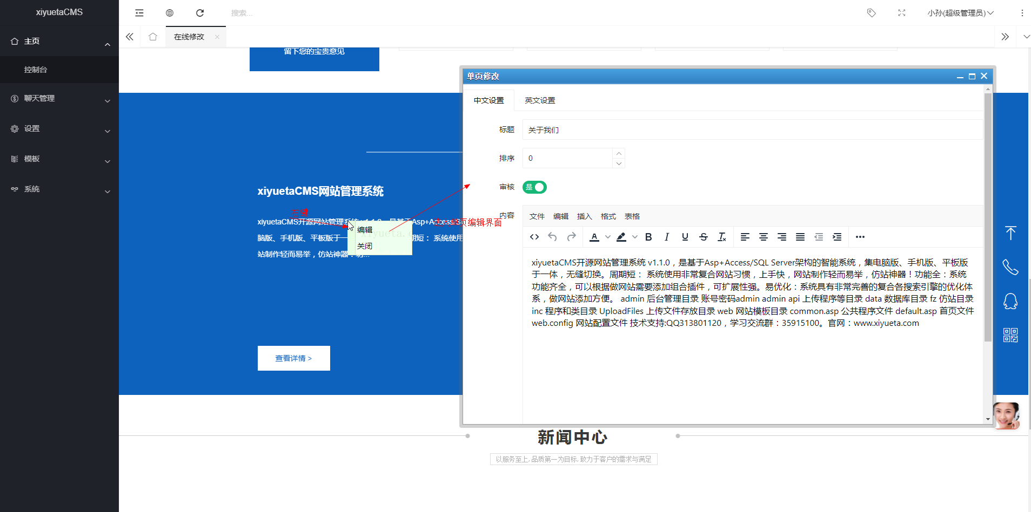The height and width of the screenshot is (512, 1031).
Task: Switch to the 英文设置 tab
Action: tap(539, 100)
